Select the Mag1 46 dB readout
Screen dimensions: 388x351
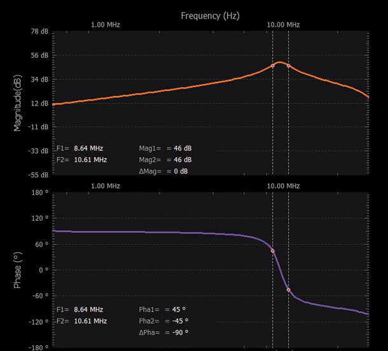pyautogui.click(x=165, y=148)
